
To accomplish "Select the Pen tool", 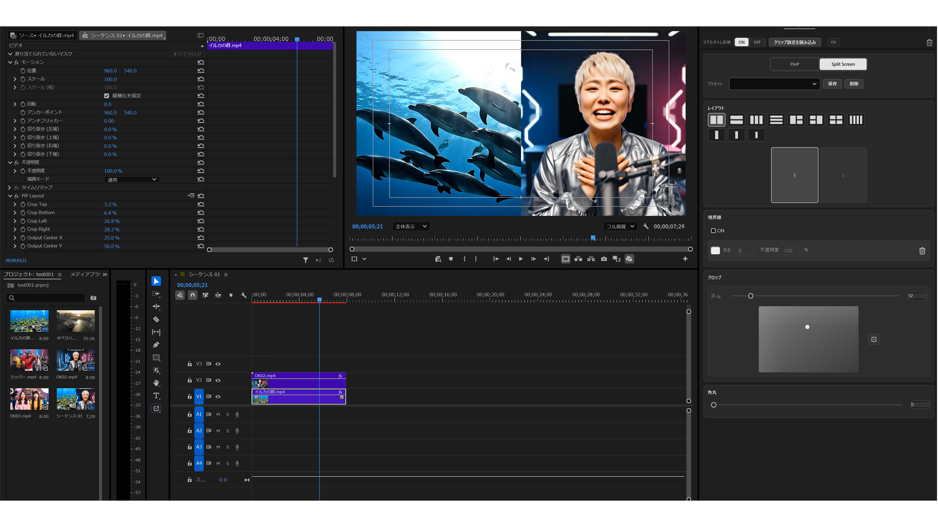I will pyautogui.click(x=156, y=345).
